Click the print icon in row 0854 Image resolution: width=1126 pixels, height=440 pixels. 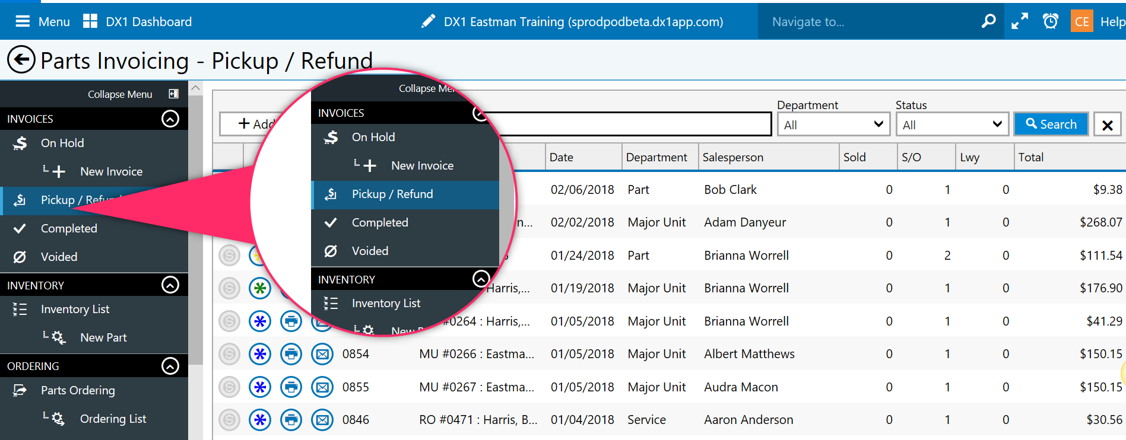(x=291, y=354)
